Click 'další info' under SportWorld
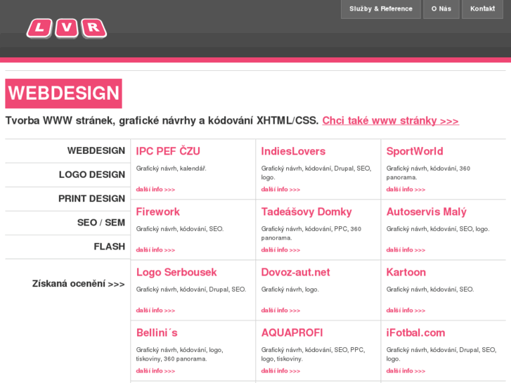The image size is (511, 383). coord(406,189)
